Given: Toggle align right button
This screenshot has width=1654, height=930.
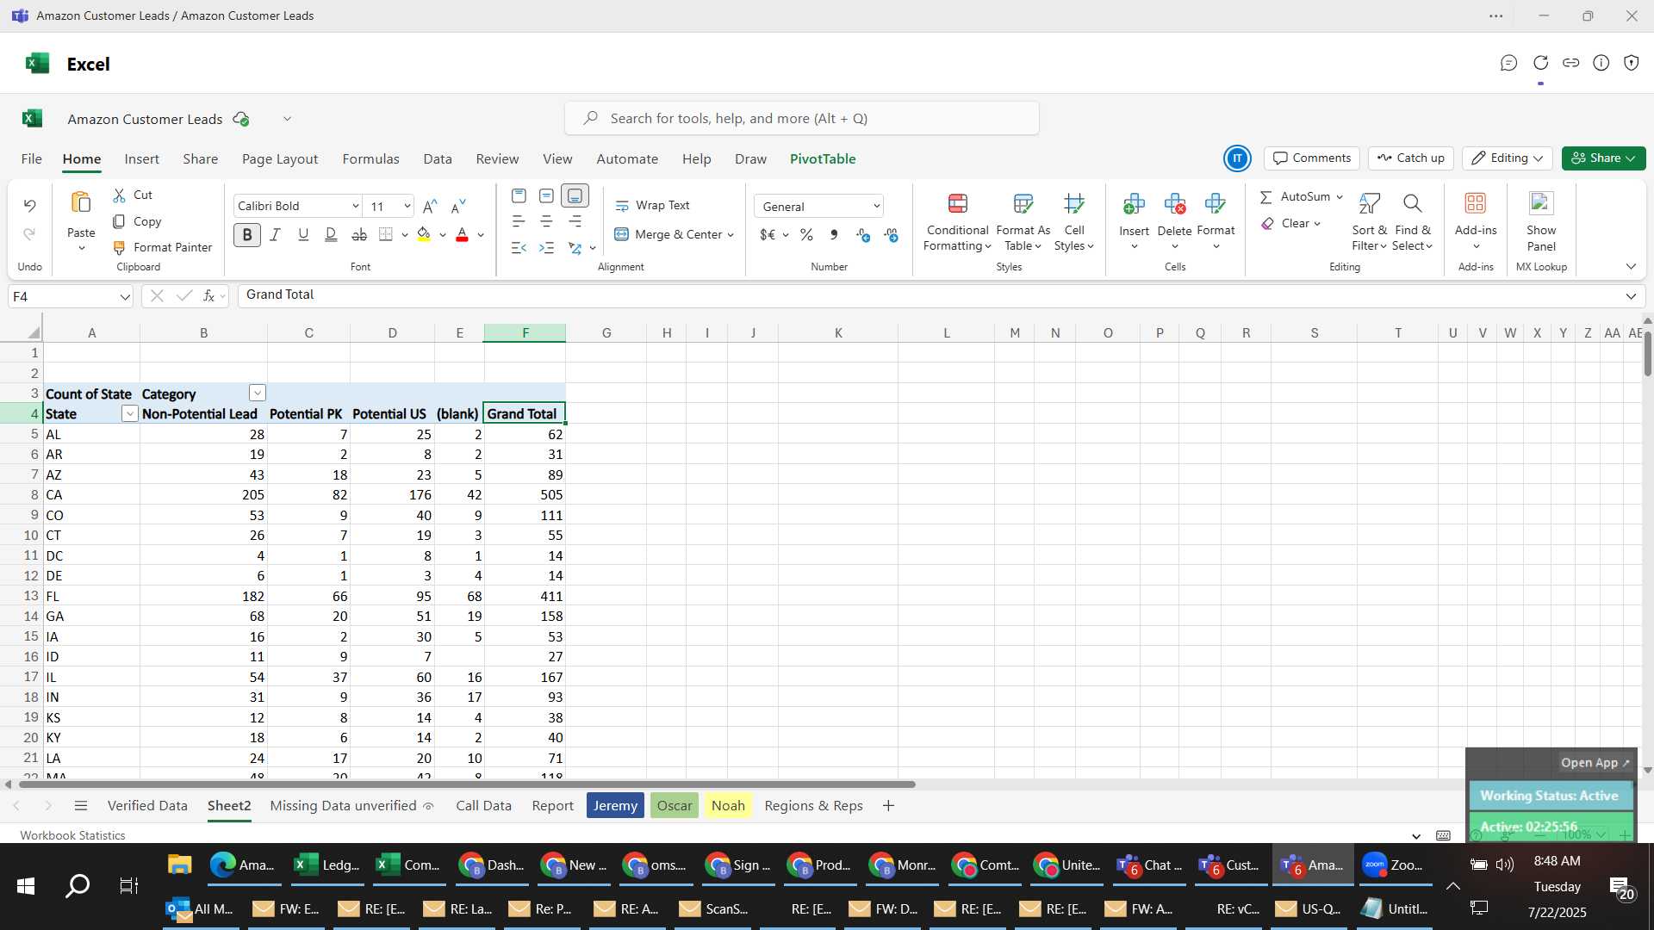Looking at the screenshot, I should click(x=575, y=222).
